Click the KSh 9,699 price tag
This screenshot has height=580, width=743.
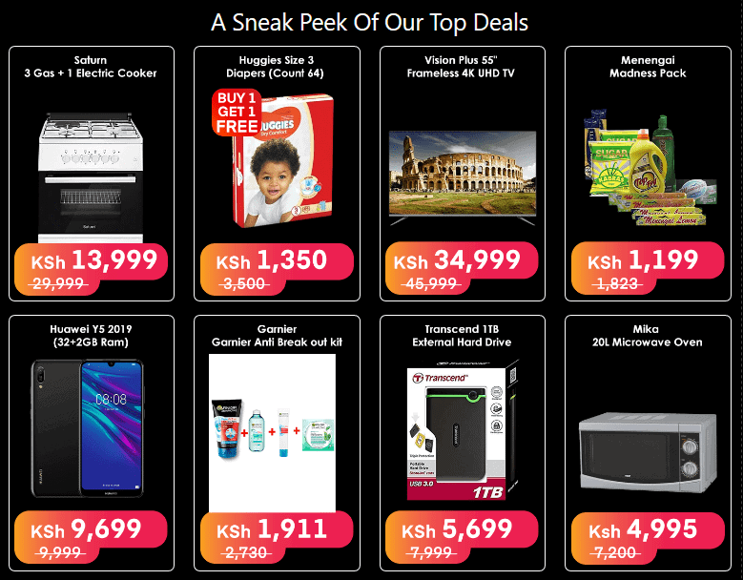tap(91, 537)
